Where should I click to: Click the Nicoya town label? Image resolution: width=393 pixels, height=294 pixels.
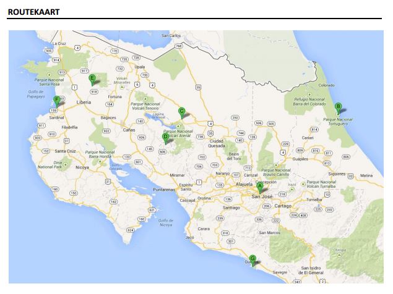click(82, 167)
